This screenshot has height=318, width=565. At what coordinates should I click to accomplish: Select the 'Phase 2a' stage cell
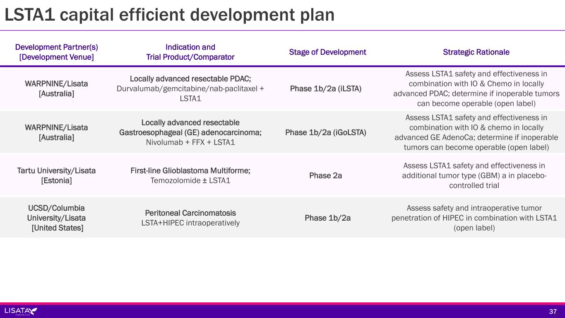click(x=326, y=176)
